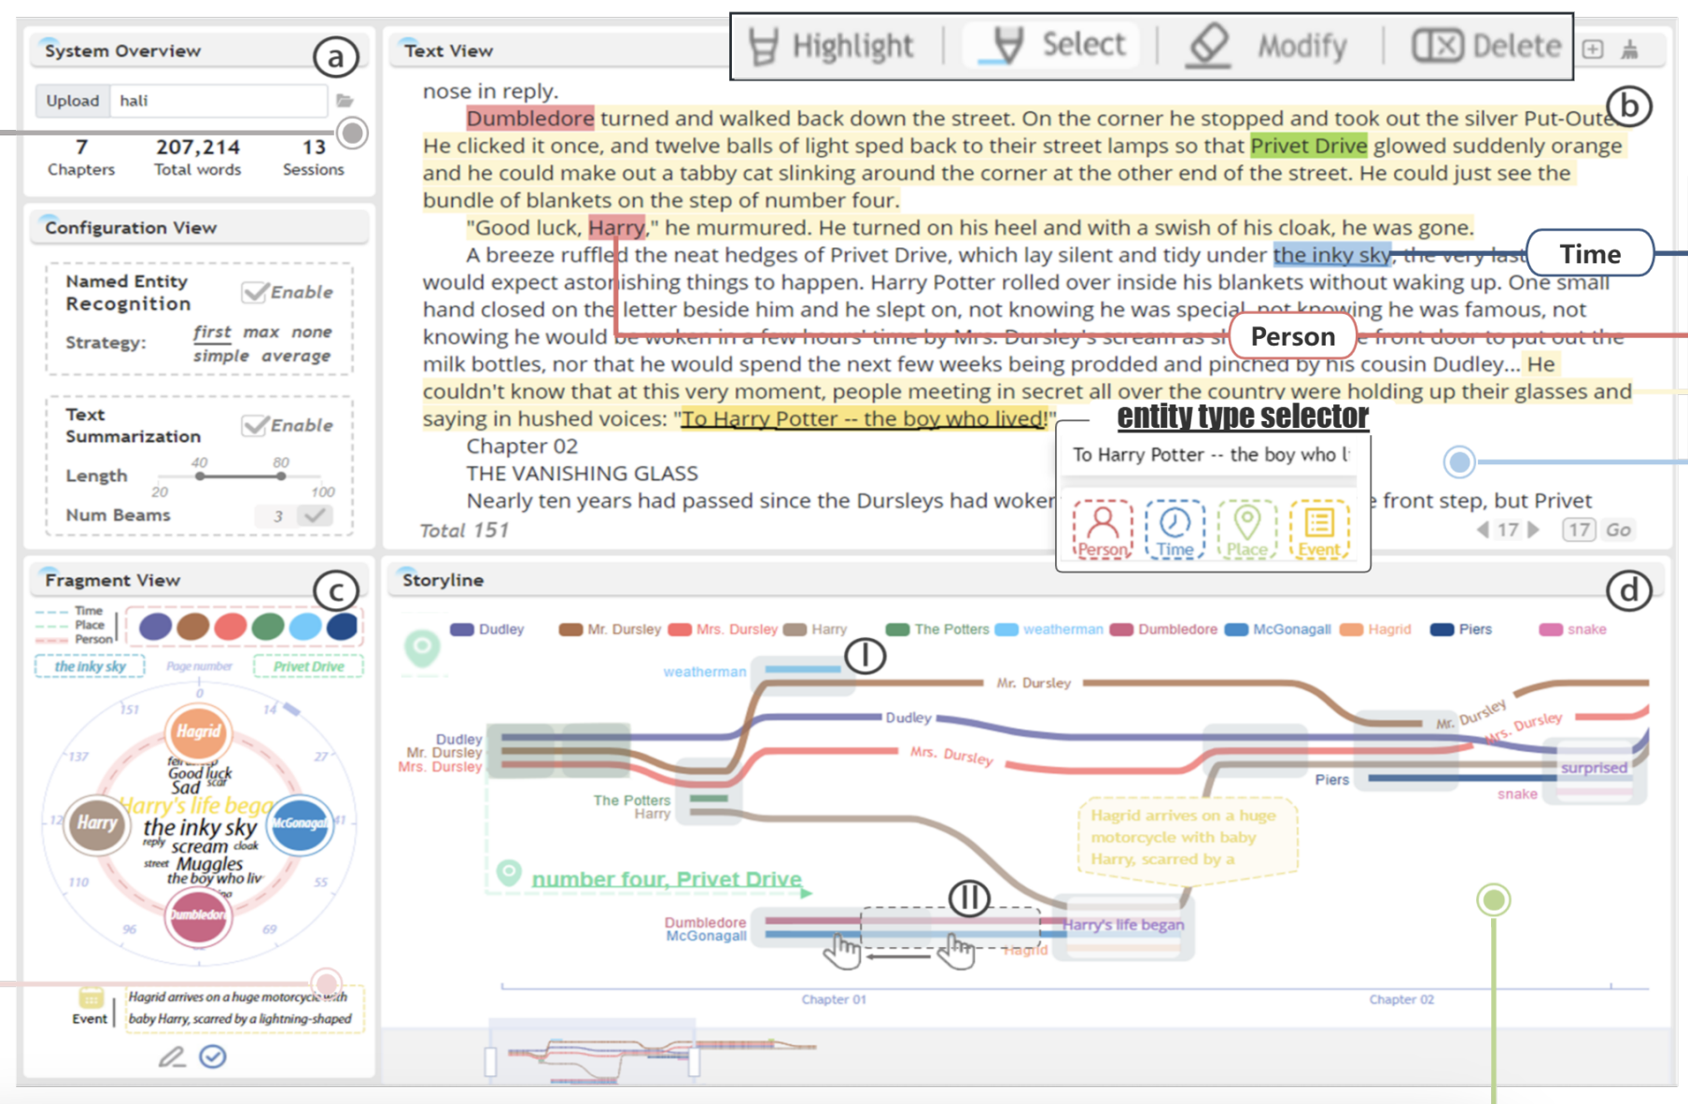Image resolution: width=1688 pixels, height=1104 pixels.
Task: Choose the 'first' strategy option
Action: (212, 332)
